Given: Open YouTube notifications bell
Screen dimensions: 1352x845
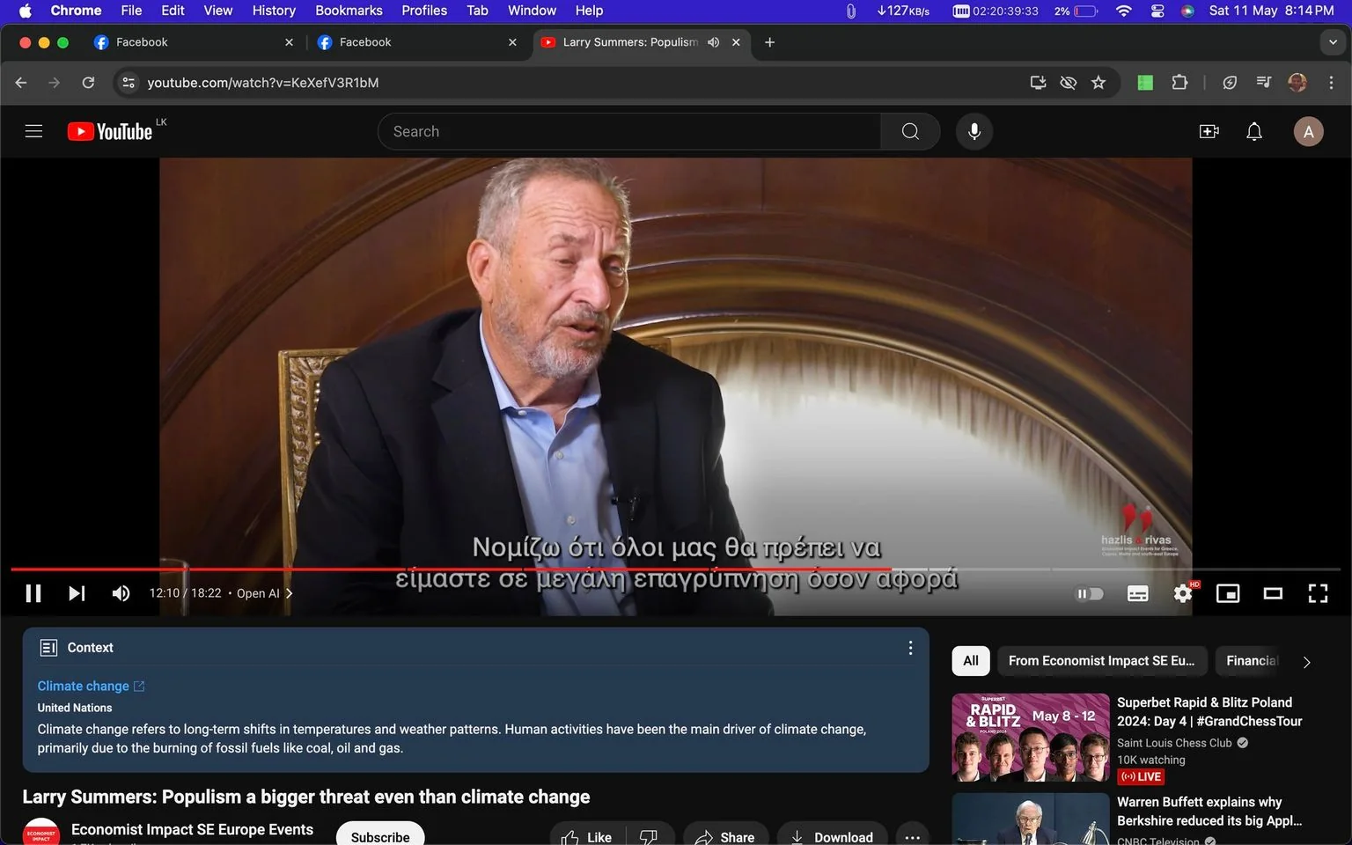Looking at the screenshot, I should tap(1254, 131).
